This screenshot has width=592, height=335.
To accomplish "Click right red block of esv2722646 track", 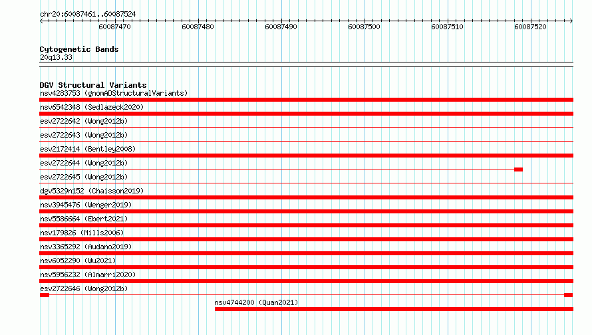I will 568,295.
